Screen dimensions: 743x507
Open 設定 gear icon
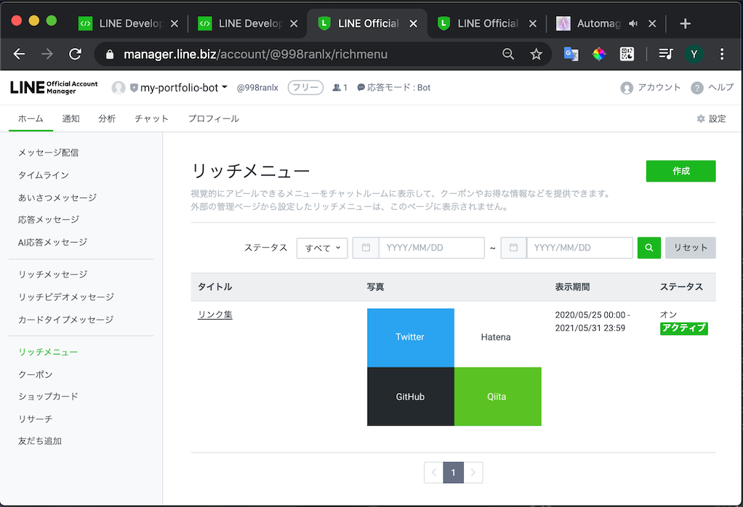[701, 119]
